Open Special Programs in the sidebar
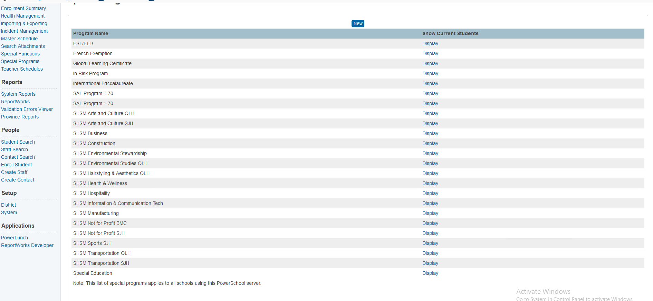Screen dimensions: 653x301 pos(20,61)
